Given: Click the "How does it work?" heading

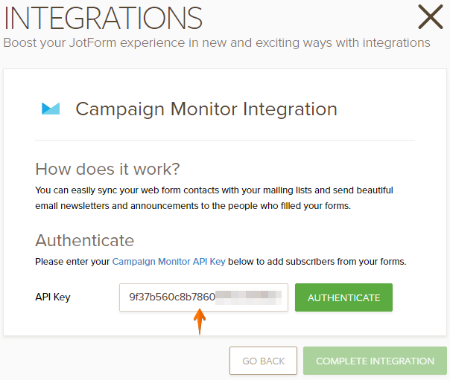Looking at the screenshot, I should (x=108, y=170).
